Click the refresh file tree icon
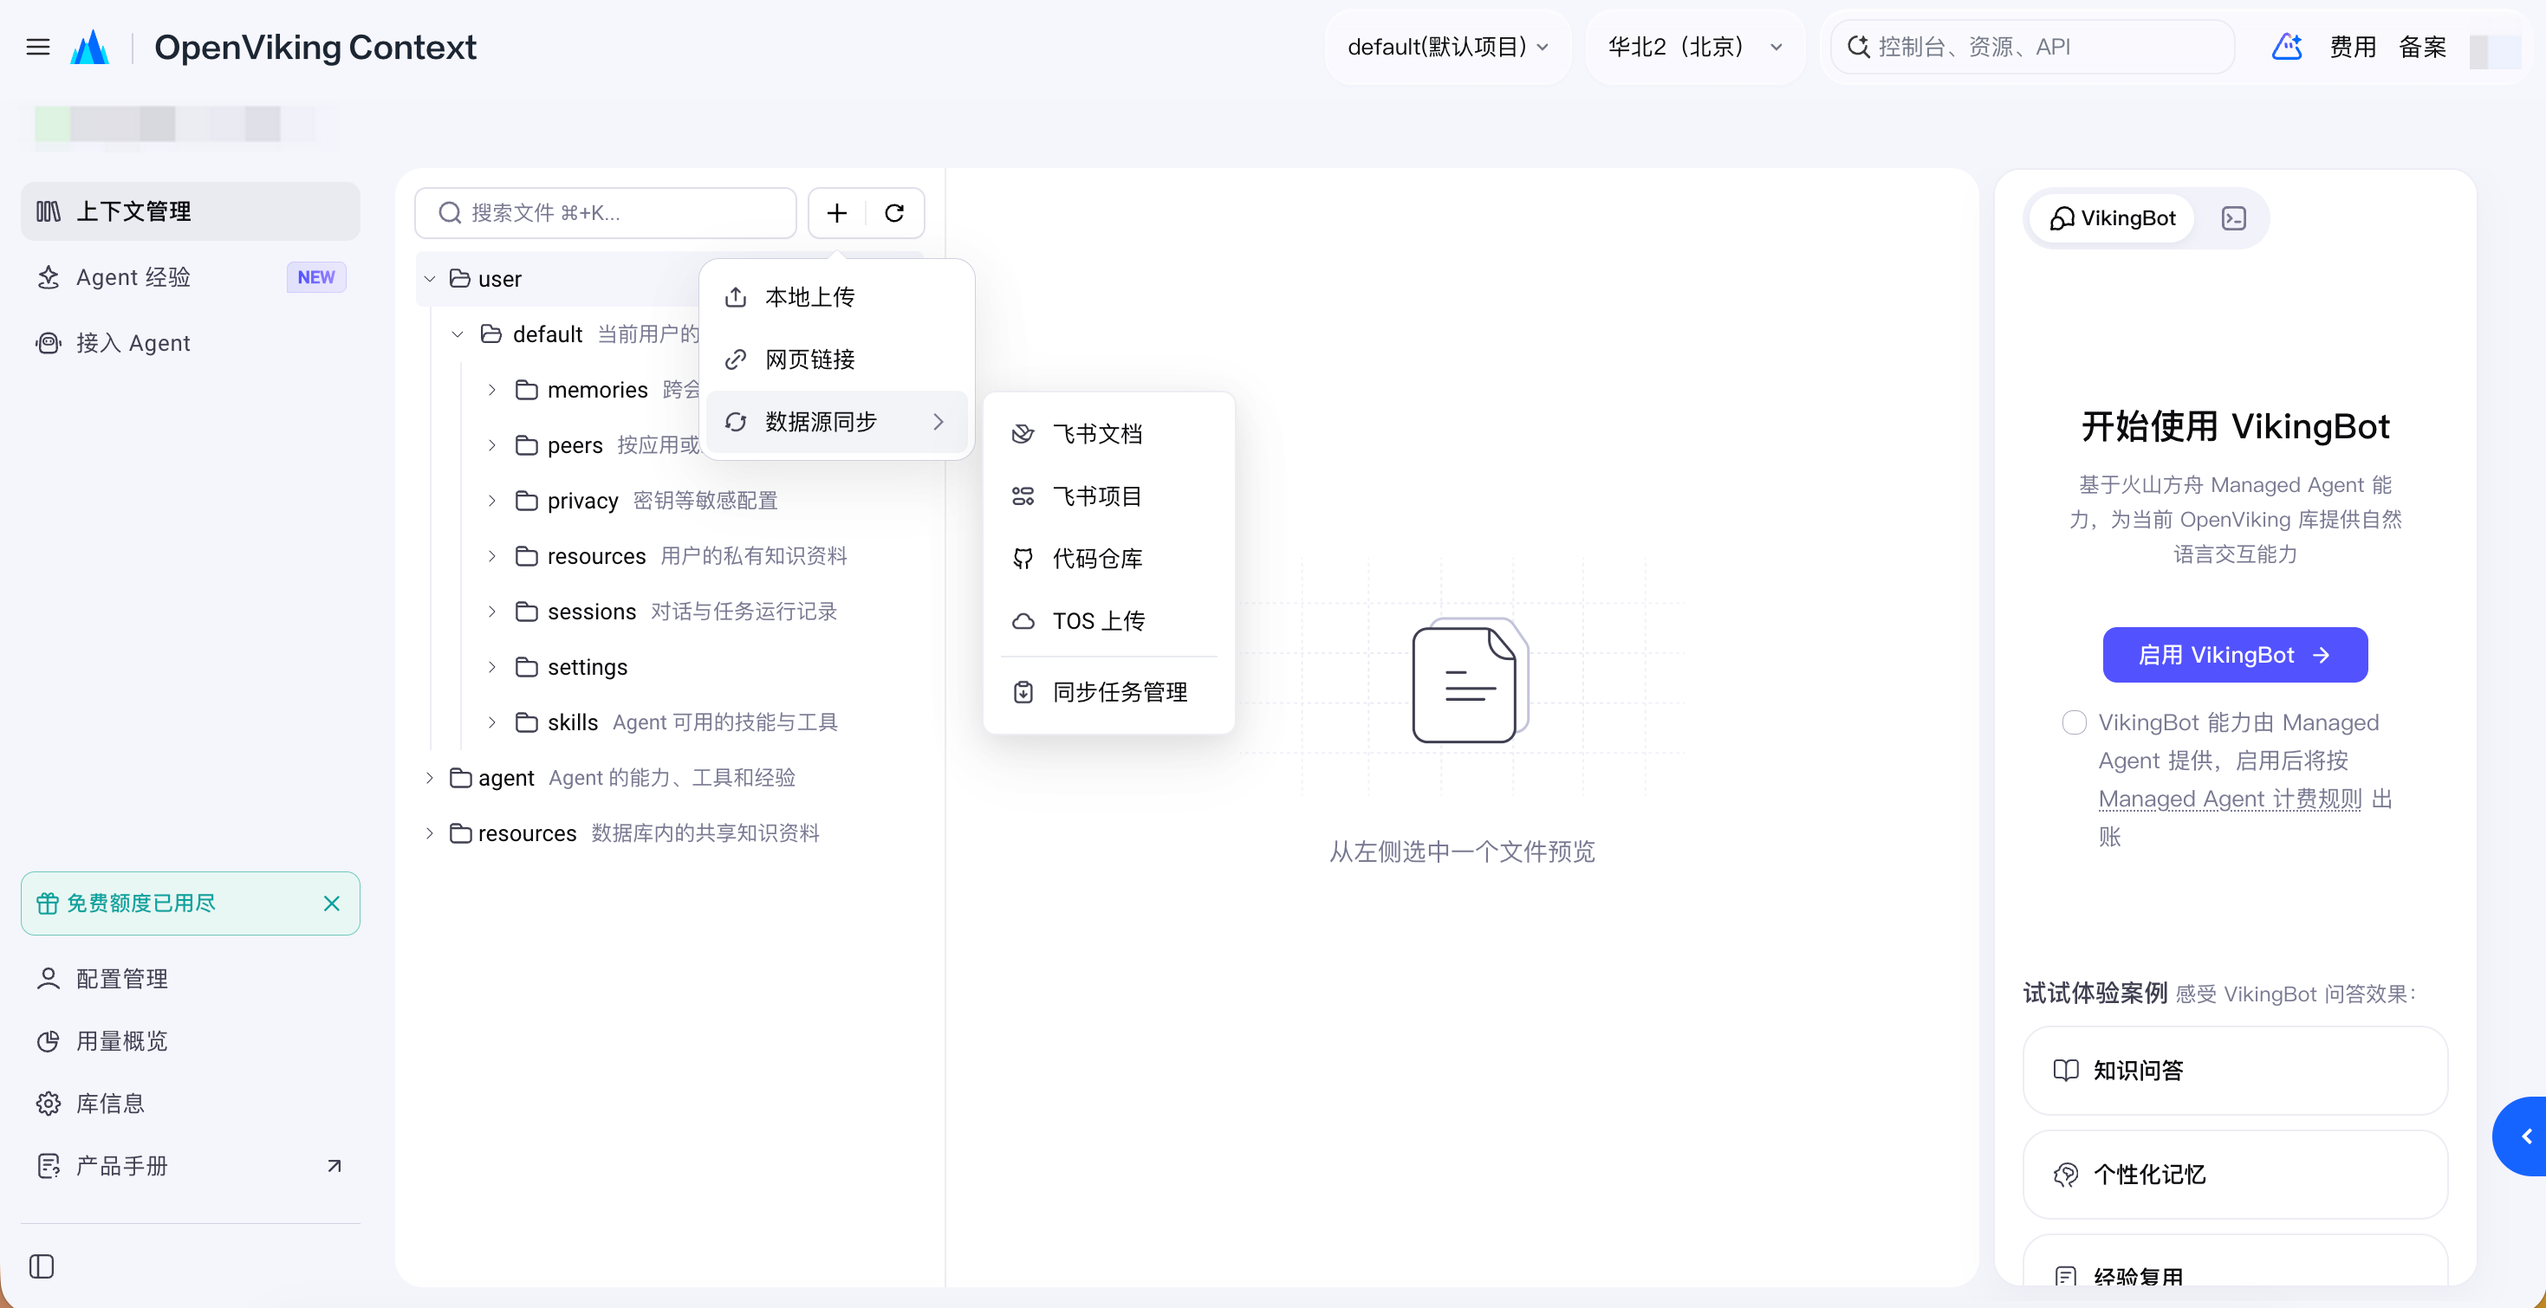 (x=894, y=212)
